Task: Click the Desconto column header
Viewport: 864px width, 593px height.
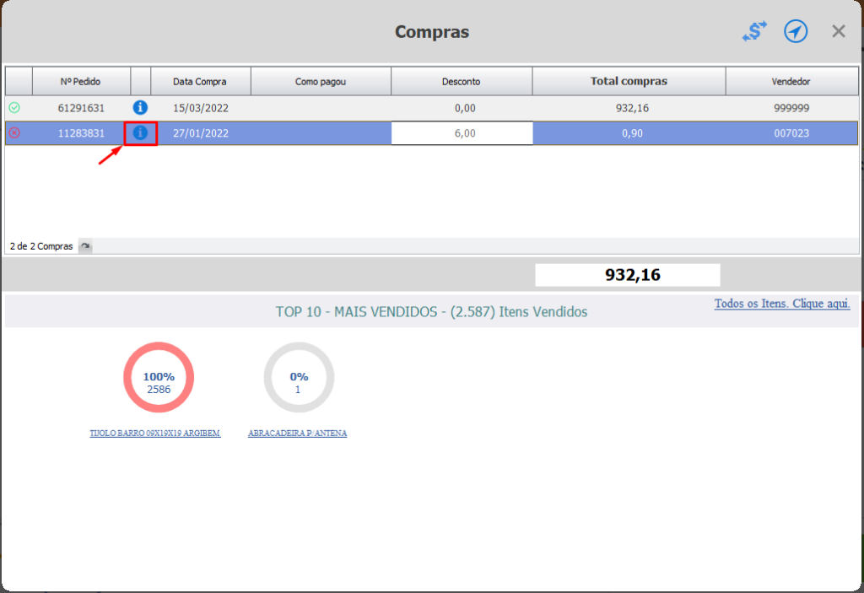Action: pos(462,82)
